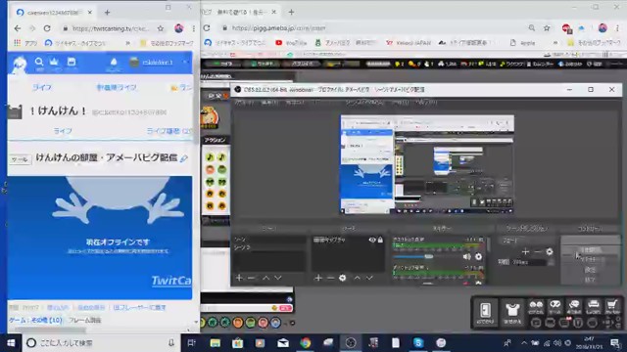Click the ライブ link in TwitCasting navigation

click(x=42, y=87)
